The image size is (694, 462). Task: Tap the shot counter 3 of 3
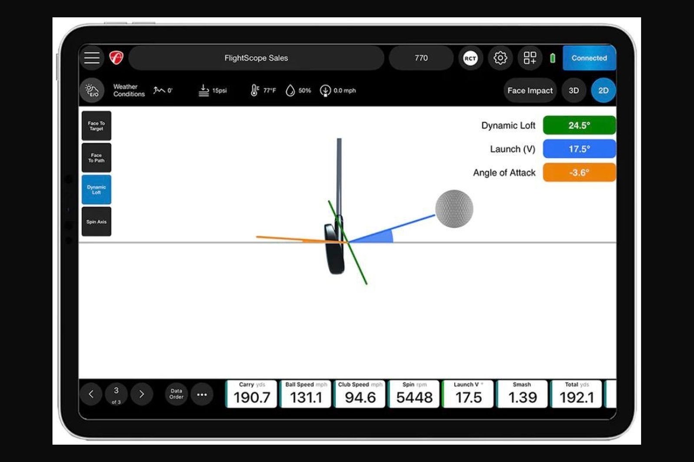[116, 394]
